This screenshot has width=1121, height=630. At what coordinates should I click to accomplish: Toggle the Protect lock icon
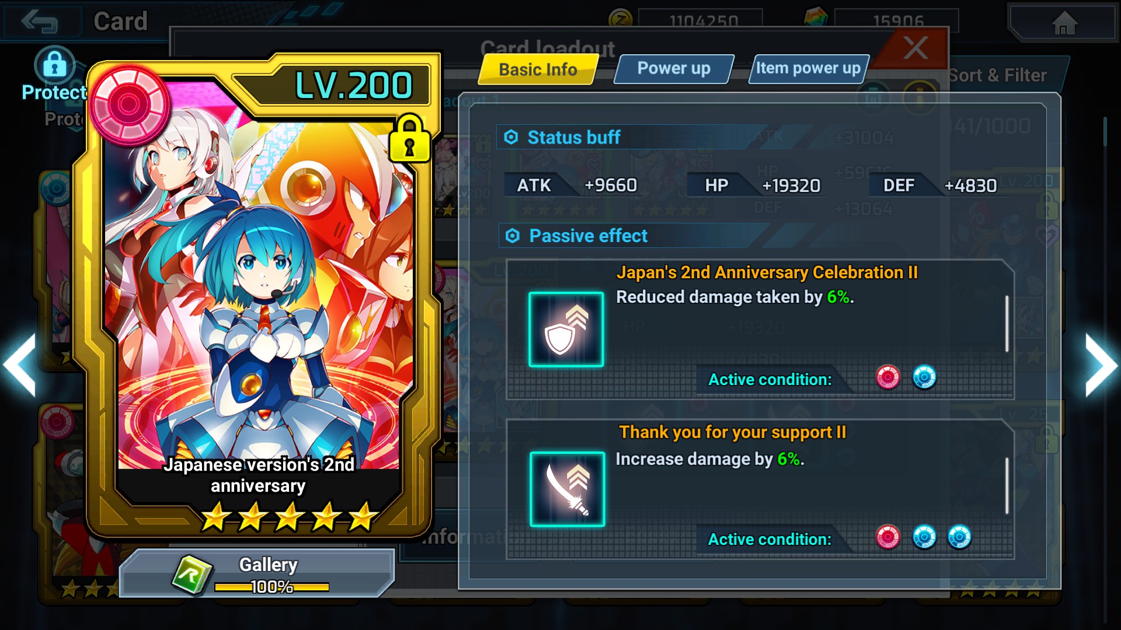click(54, 64)
